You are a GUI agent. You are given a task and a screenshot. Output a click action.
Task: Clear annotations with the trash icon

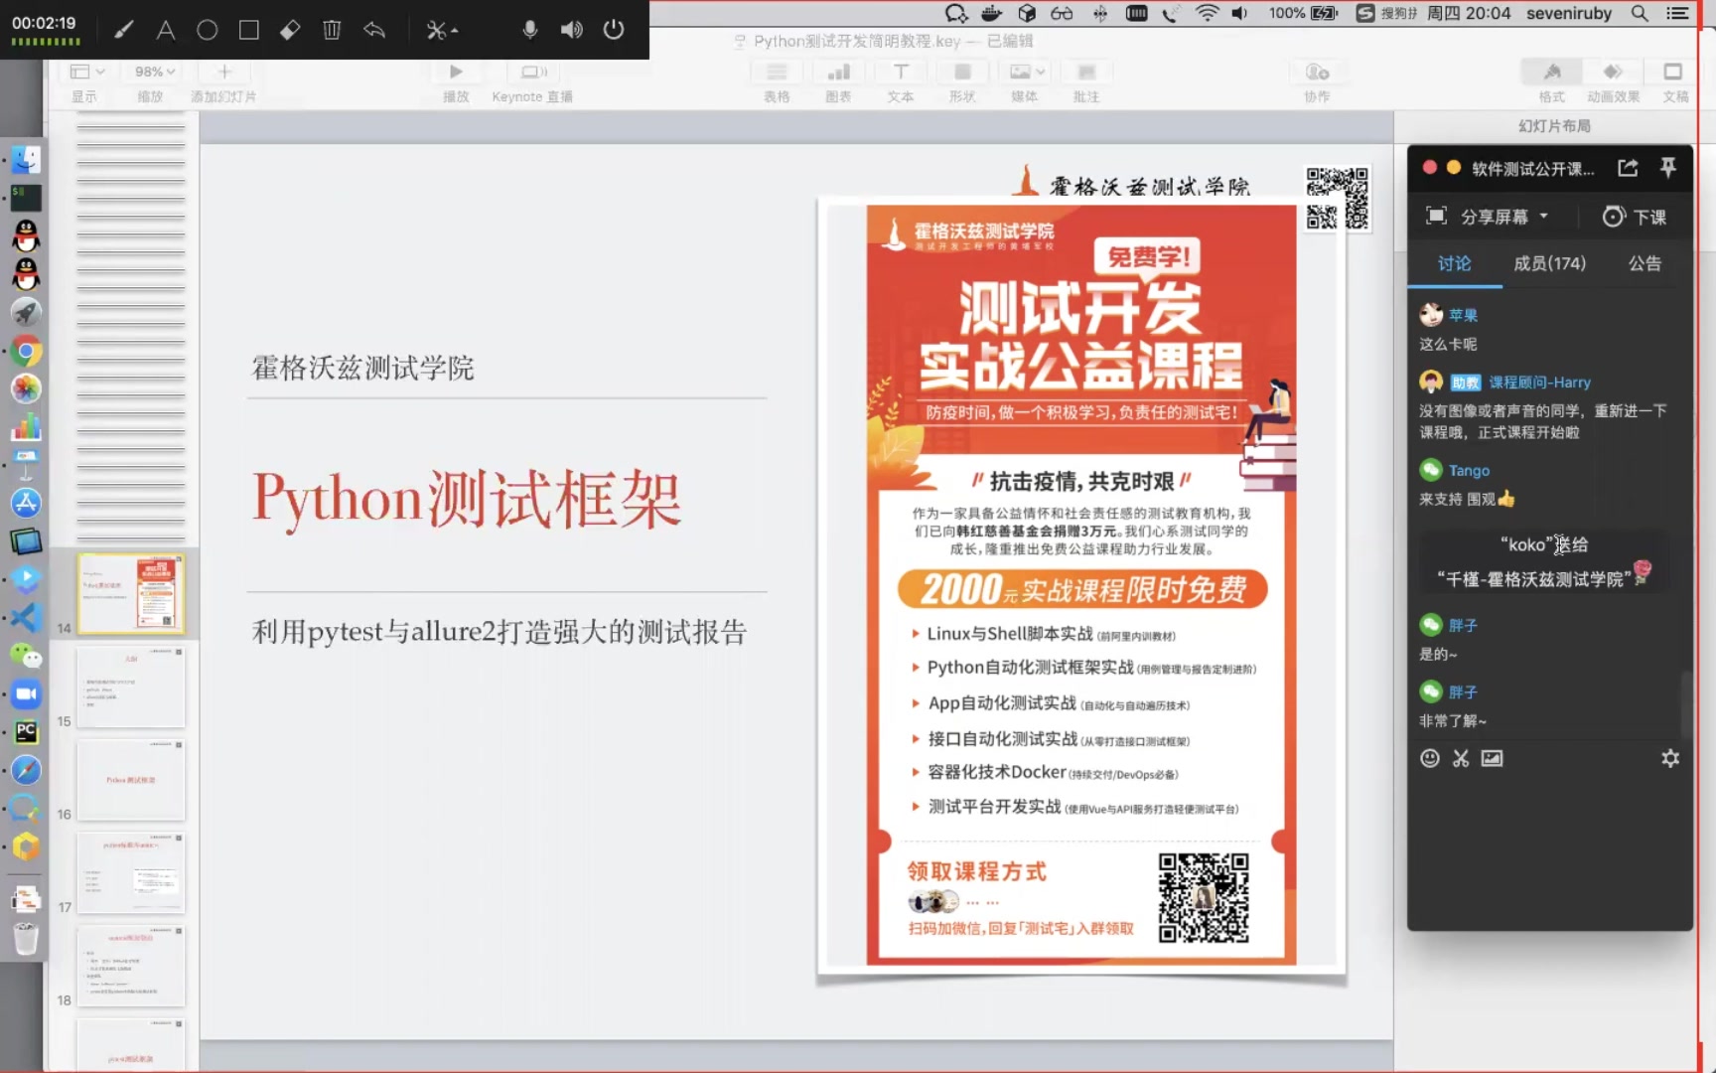pos(332,30)
